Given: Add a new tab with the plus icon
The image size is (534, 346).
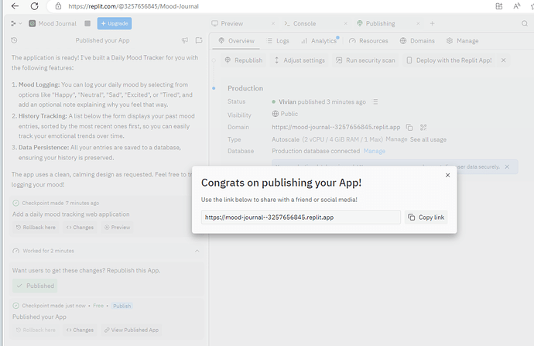Looking at the screenshot, I should 432,24.
